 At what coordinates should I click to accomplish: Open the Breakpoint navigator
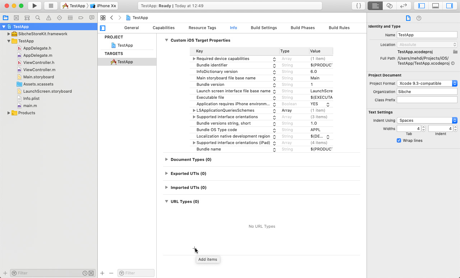point(81,18)
